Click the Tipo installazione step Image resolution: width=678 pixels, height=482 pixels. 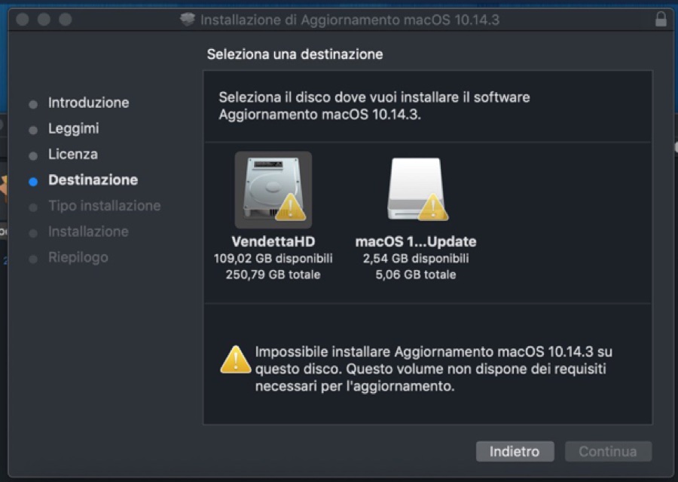(104, 206)
